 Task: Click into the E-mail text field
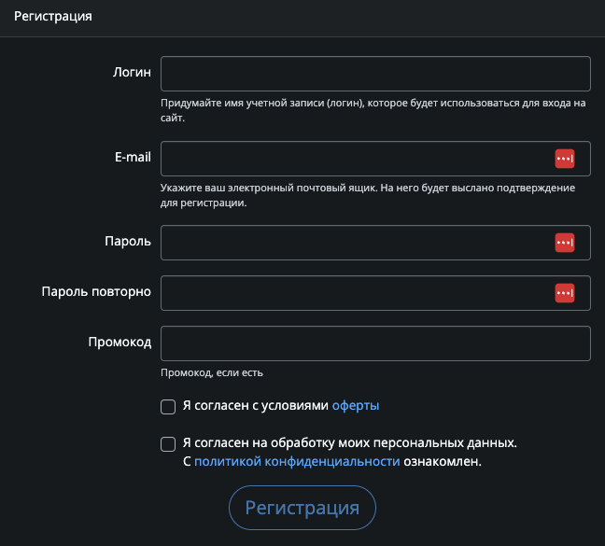355,159
